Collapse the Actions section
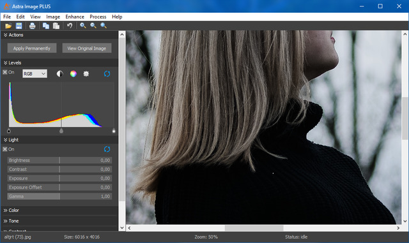This screenshot has width=409, height=243. click(x=5, y=35)
